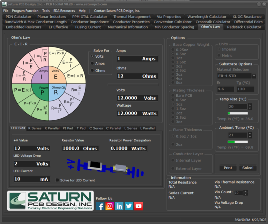
Task: Open the Instagram icon link
Action: [110, 206]
